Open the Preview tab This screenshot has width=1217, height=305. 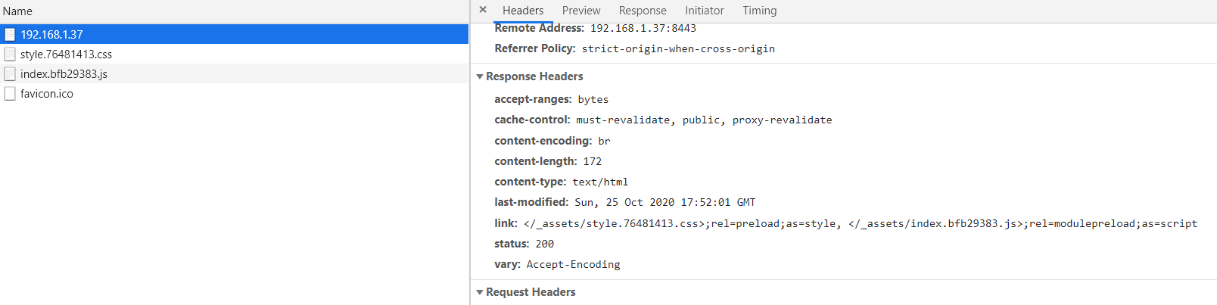pos(581,11)
